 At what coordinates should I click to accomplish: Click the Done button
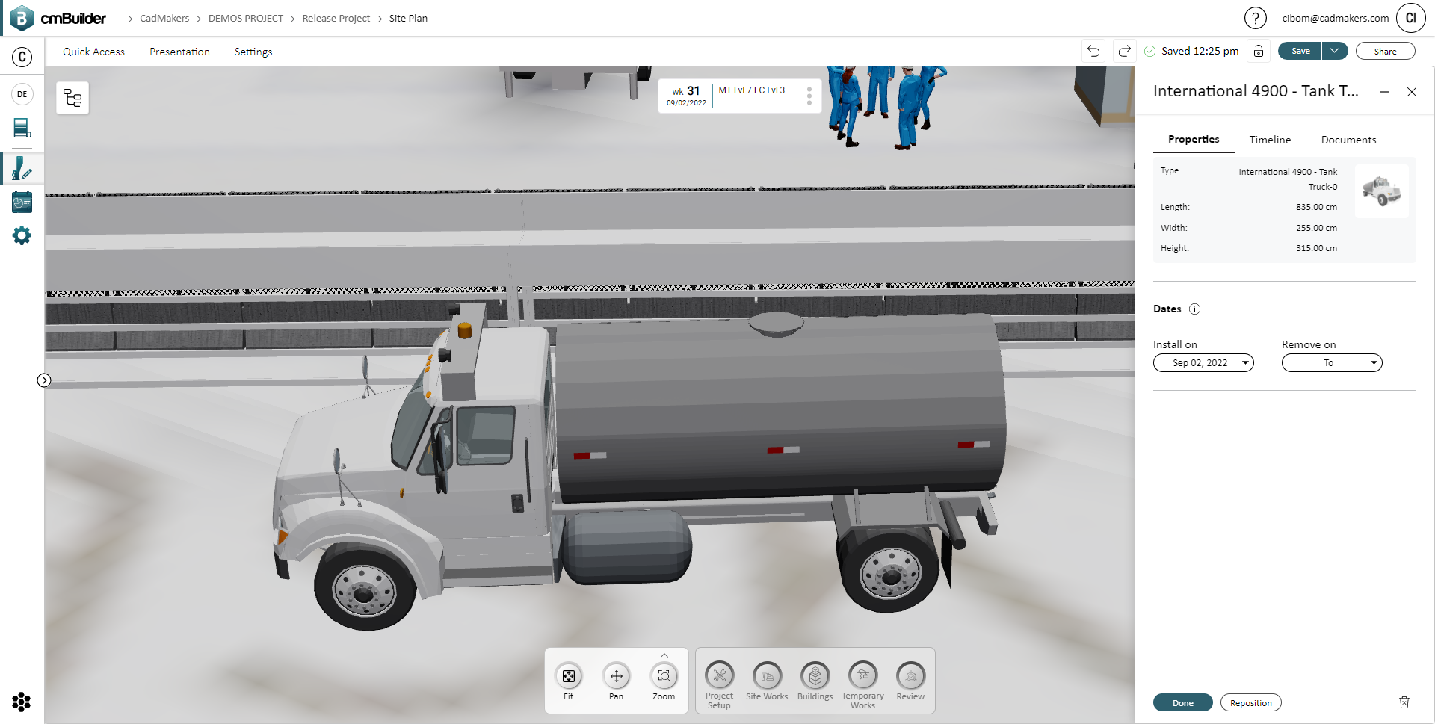tap(1182, 703)
